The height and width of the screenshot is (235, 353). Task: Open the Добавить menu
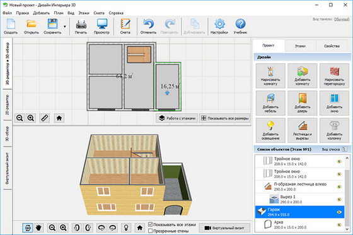click(41, 13)
